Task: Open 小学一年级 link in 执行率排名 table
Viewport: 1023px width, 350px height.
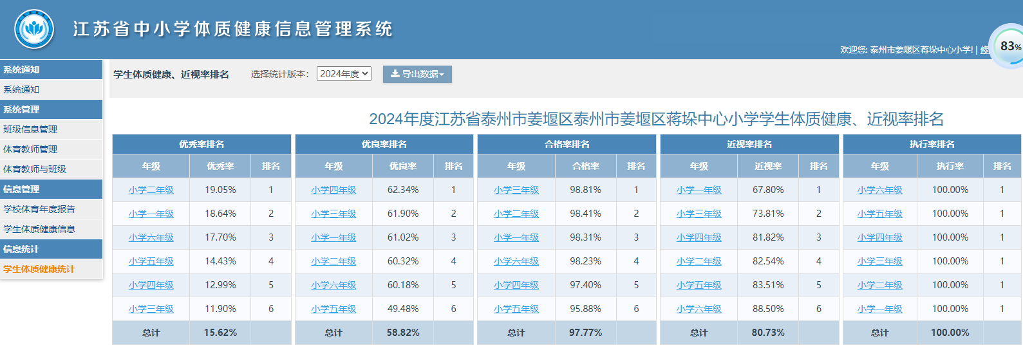Action: pos(880,309)
